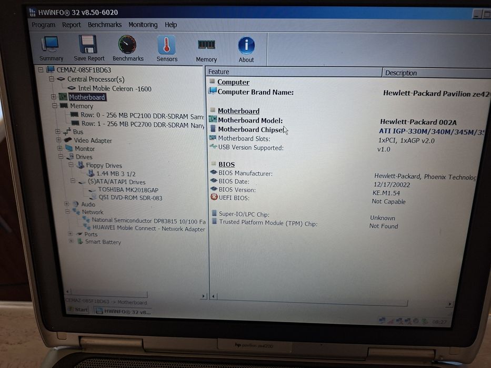Show the About info icon

pos(246,50)
